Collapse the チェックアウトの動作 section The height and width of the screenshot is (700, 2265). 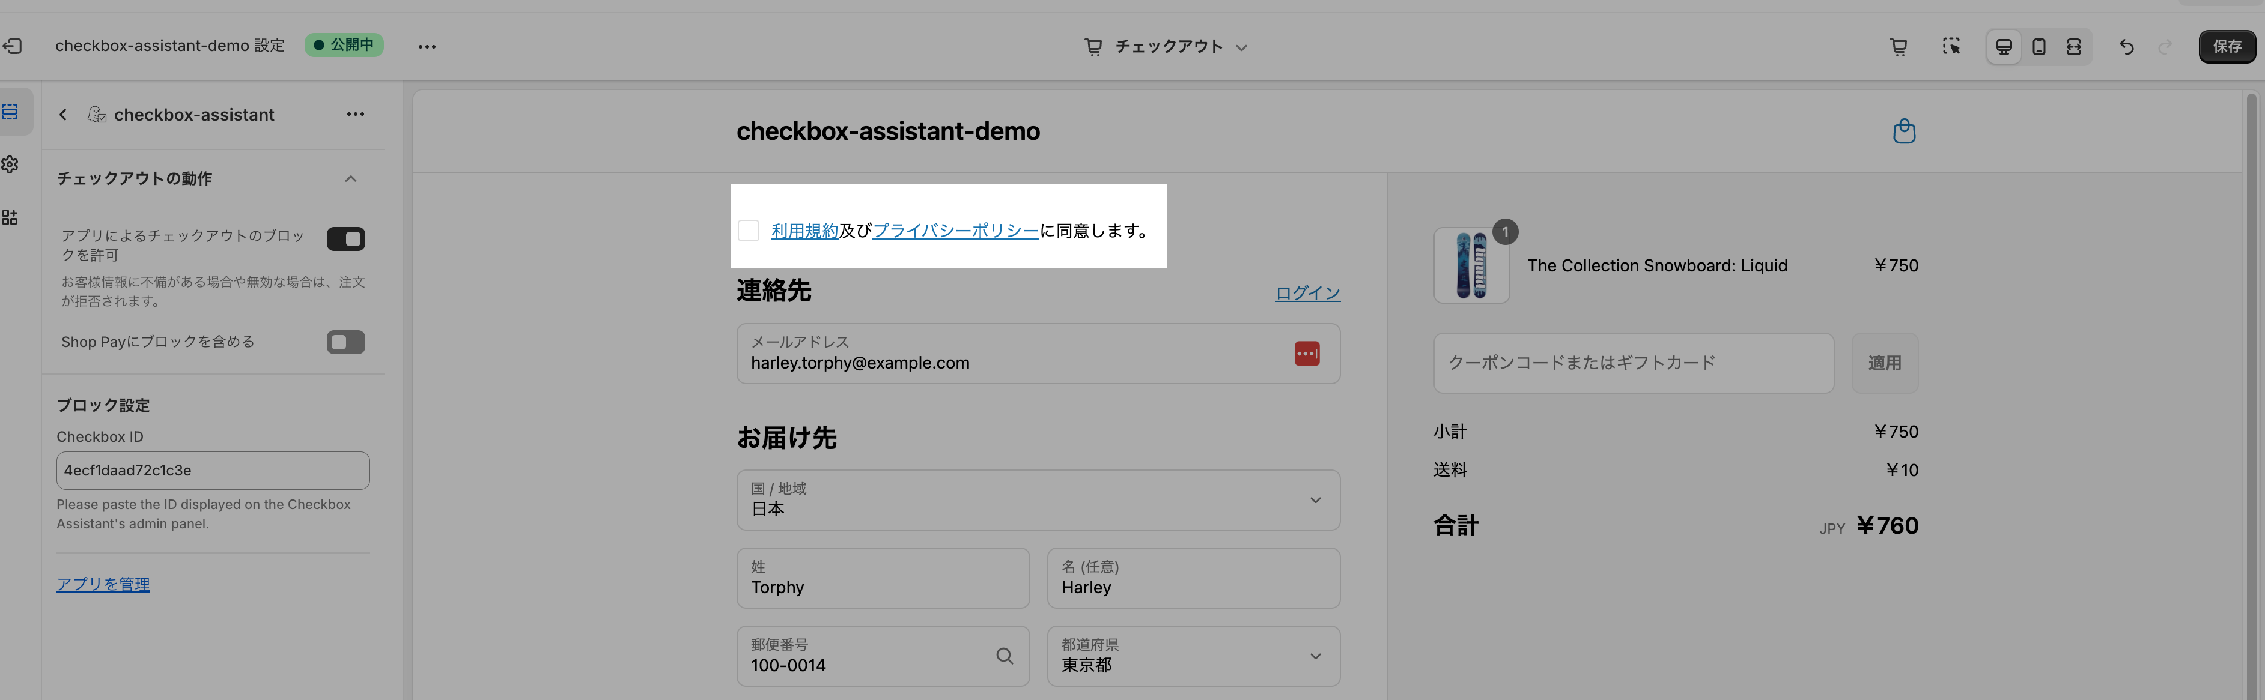pos(351,178)
